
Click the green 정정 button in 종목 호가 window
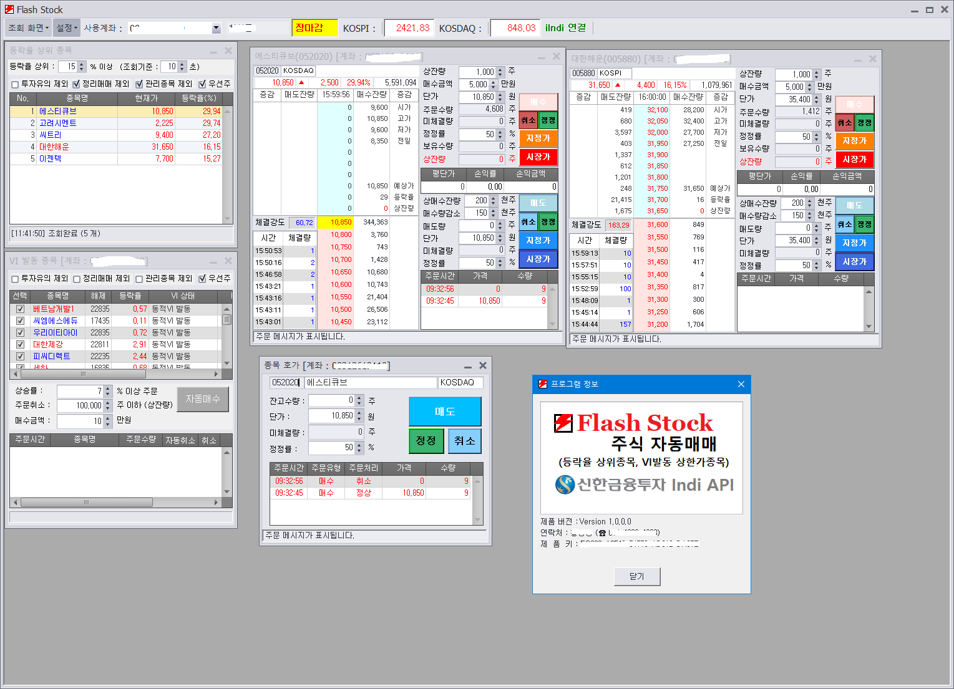coord(426,441)
